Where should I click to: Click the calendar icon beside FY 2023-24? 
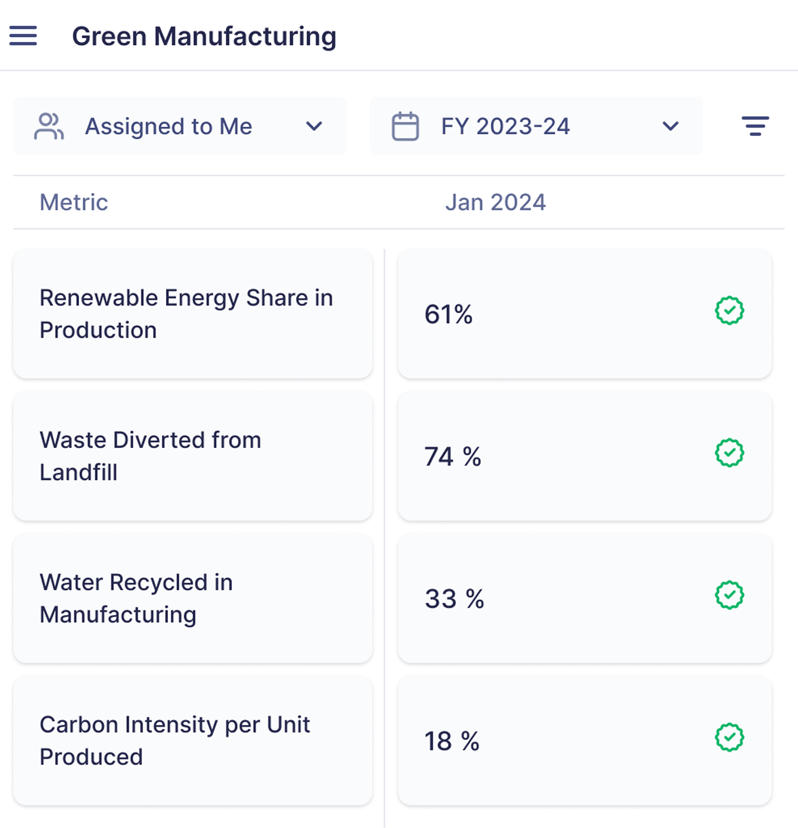click(405, 126)
